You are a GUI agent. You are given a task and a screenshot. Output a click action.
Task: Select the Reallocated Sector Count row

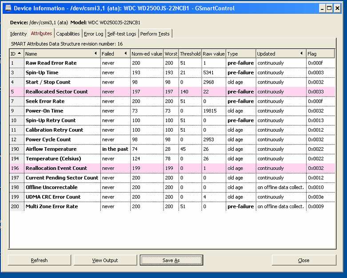(172, 92)
